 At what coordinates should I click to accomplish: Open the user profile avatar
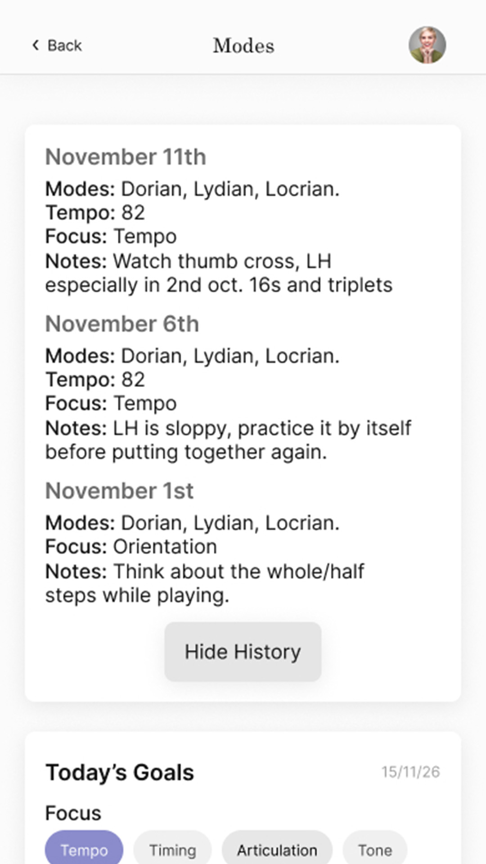coord(427,45)
